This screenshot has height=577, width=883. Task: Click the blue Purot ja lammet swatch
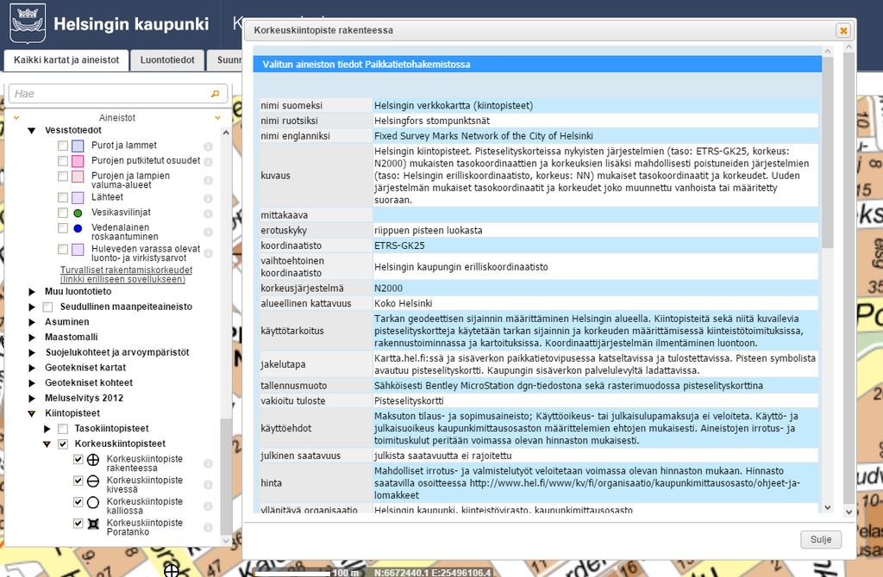pyautogui.click(x=78, y=146)
